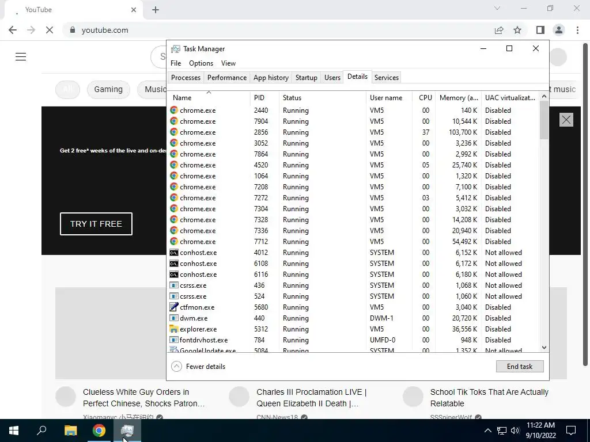
Task: Select the fontdrvhost.exe process row
Action: pyautogui.click(x=353, y=340)
